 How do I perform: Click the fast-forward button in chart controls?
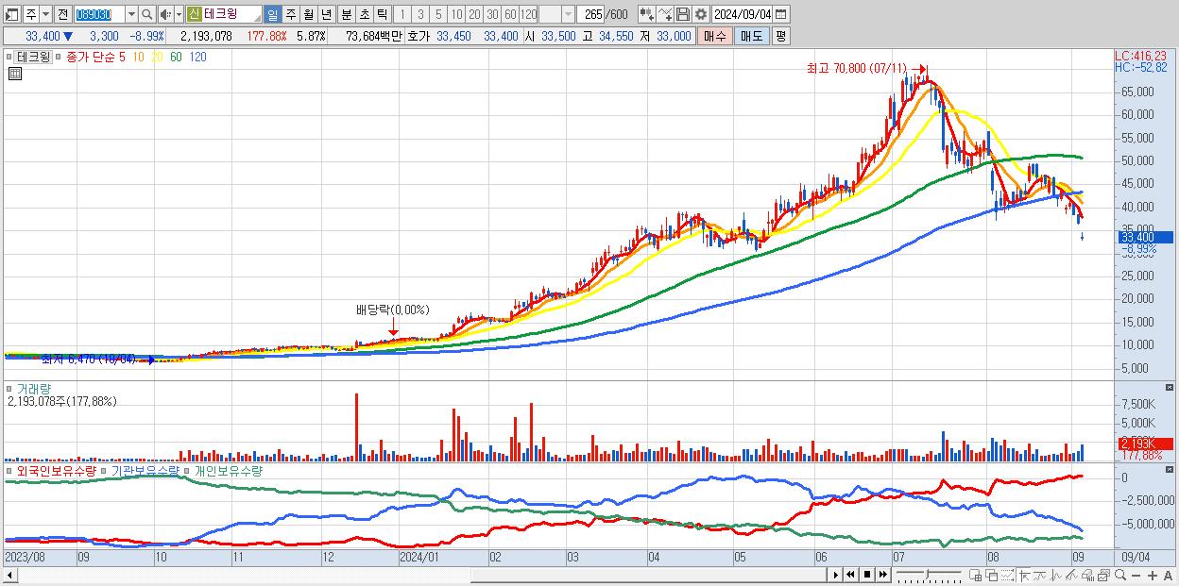click(x=882, y=575)
